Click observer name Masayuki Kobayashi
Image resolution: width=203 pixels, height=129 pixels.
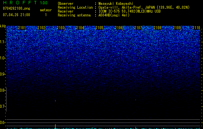[x=116, y=4]
